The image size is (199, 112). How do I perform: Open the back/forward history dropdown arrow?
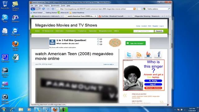point(40,9)
